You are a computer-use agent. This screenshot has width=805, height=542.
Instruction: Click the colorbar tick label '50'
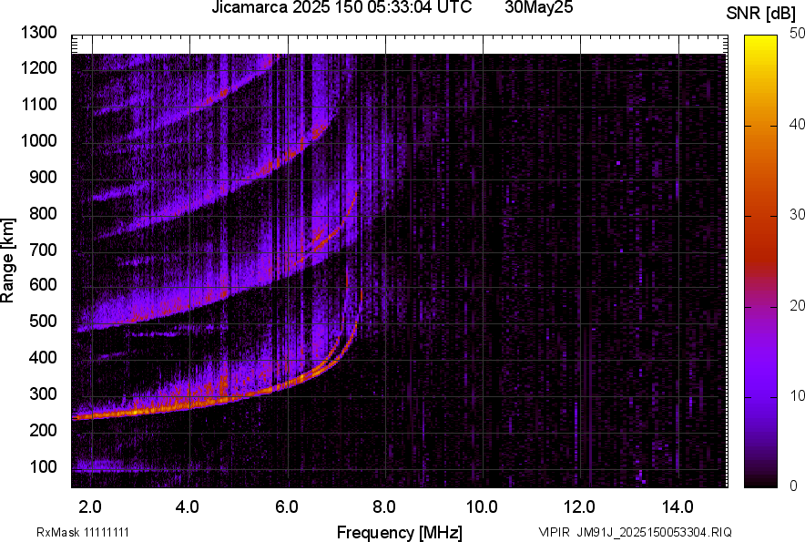(x=798, y=34)
